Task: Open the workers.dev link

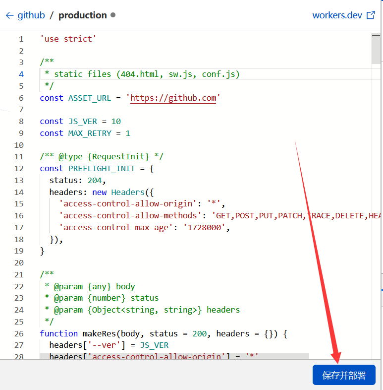Action: (337, 15)
